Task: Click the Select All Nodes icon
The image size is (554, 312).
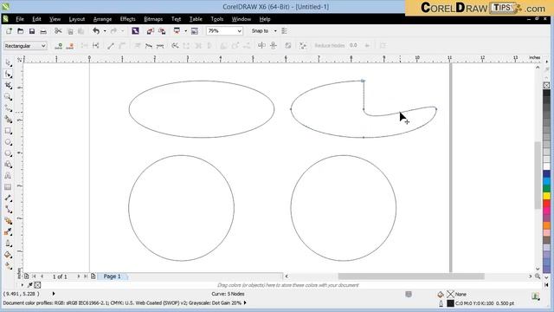Action: pos(303,46)
